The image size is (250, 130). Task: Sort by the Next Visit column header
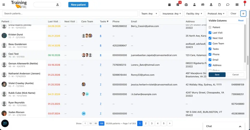click(71, 21)
